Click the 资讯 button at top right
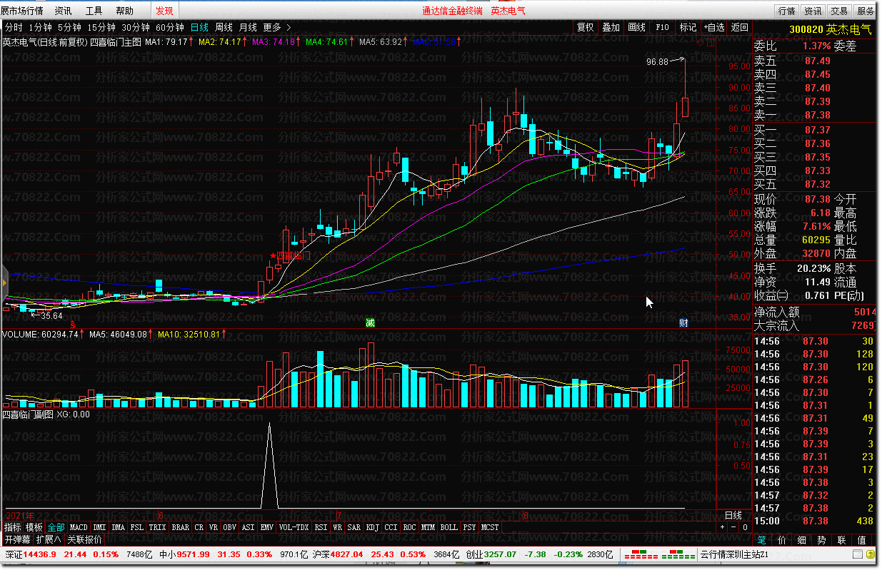Image resolution: width=882 pixels, height=570 pixels. (x=813, y=11)
